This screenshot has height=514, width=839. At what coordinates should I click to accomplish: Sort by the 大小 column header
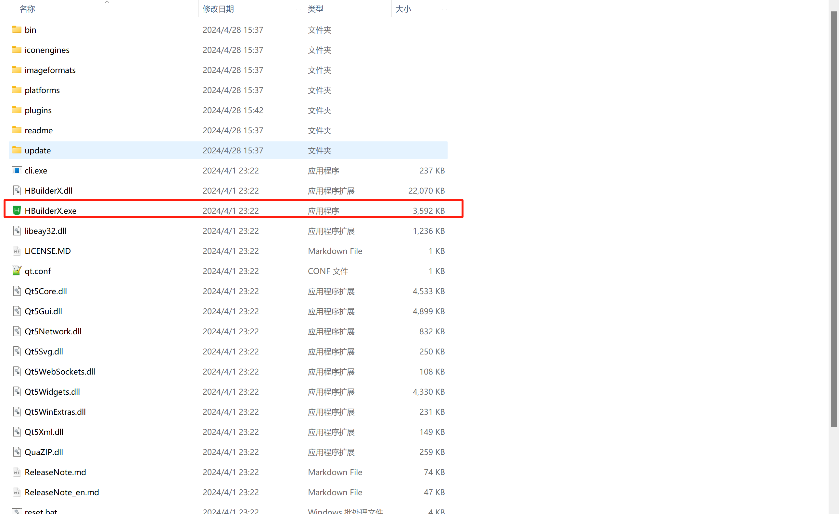(x=403, y=9)
